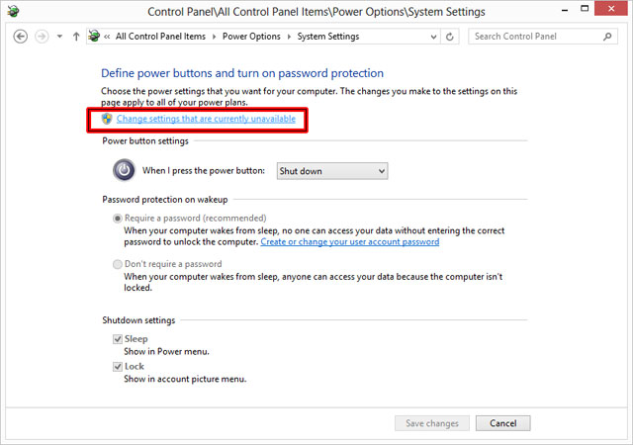Go to Power Options breadcrumb
The height and width of the screenshot is (445, 633).
249,37
